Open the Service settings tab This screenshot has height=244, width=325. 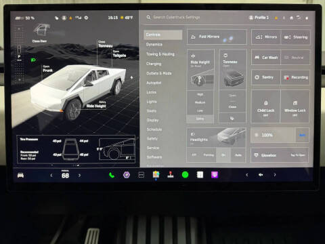coord(153,148)
